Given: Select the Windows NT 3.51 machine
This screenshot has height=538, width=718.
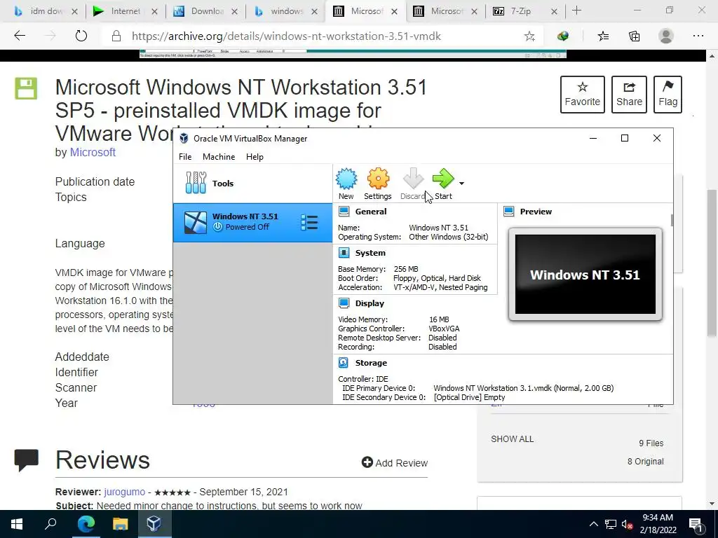Looking at the screenshot, I should tap(252, 222).
